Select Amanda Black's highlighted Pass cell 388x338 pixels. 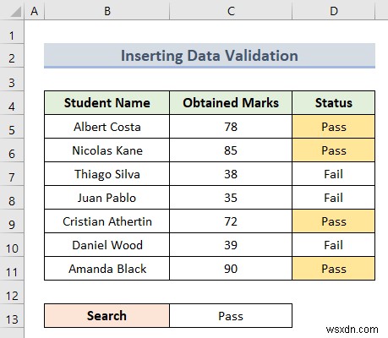(334, 269)
